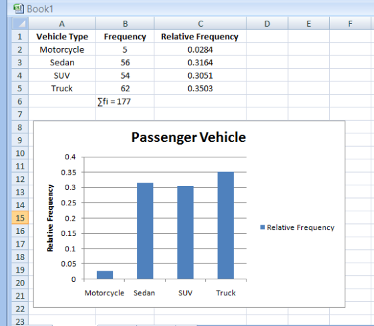Click the 'Relative Frequency' header cell in column C
The image size is (374, 326).
pyautogui.click(x=200, y=37)
